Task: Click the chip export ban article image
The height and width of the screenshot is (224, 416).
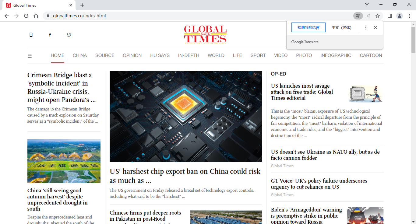Action: (186, 117)
